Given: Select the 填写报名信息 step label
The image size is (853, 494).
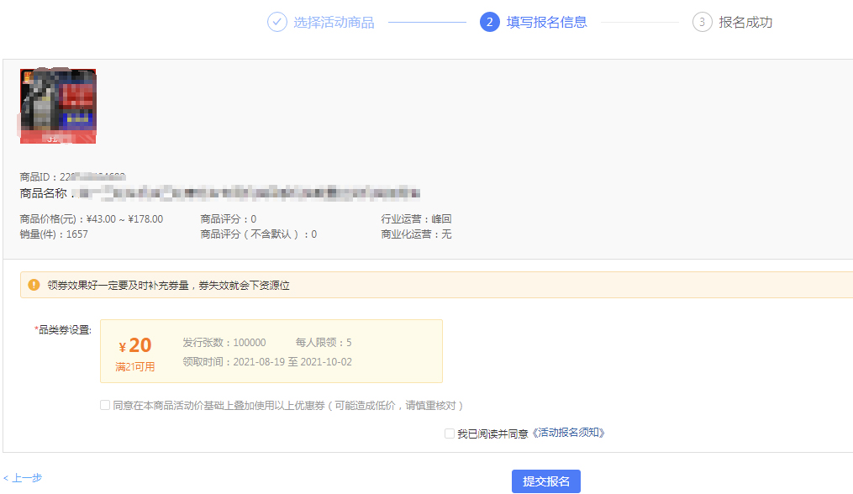Looking at the screenshot, I should pos(548,22).
